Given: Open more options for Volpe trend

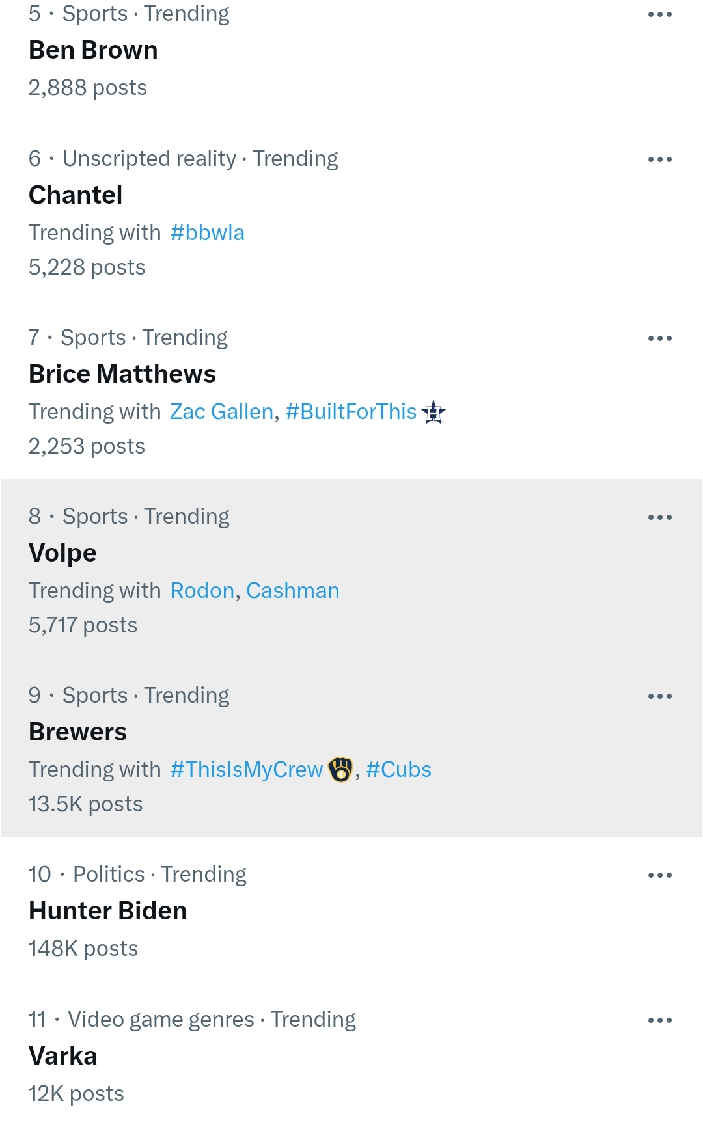Looking at the screenshot, I should click(659, 517).
